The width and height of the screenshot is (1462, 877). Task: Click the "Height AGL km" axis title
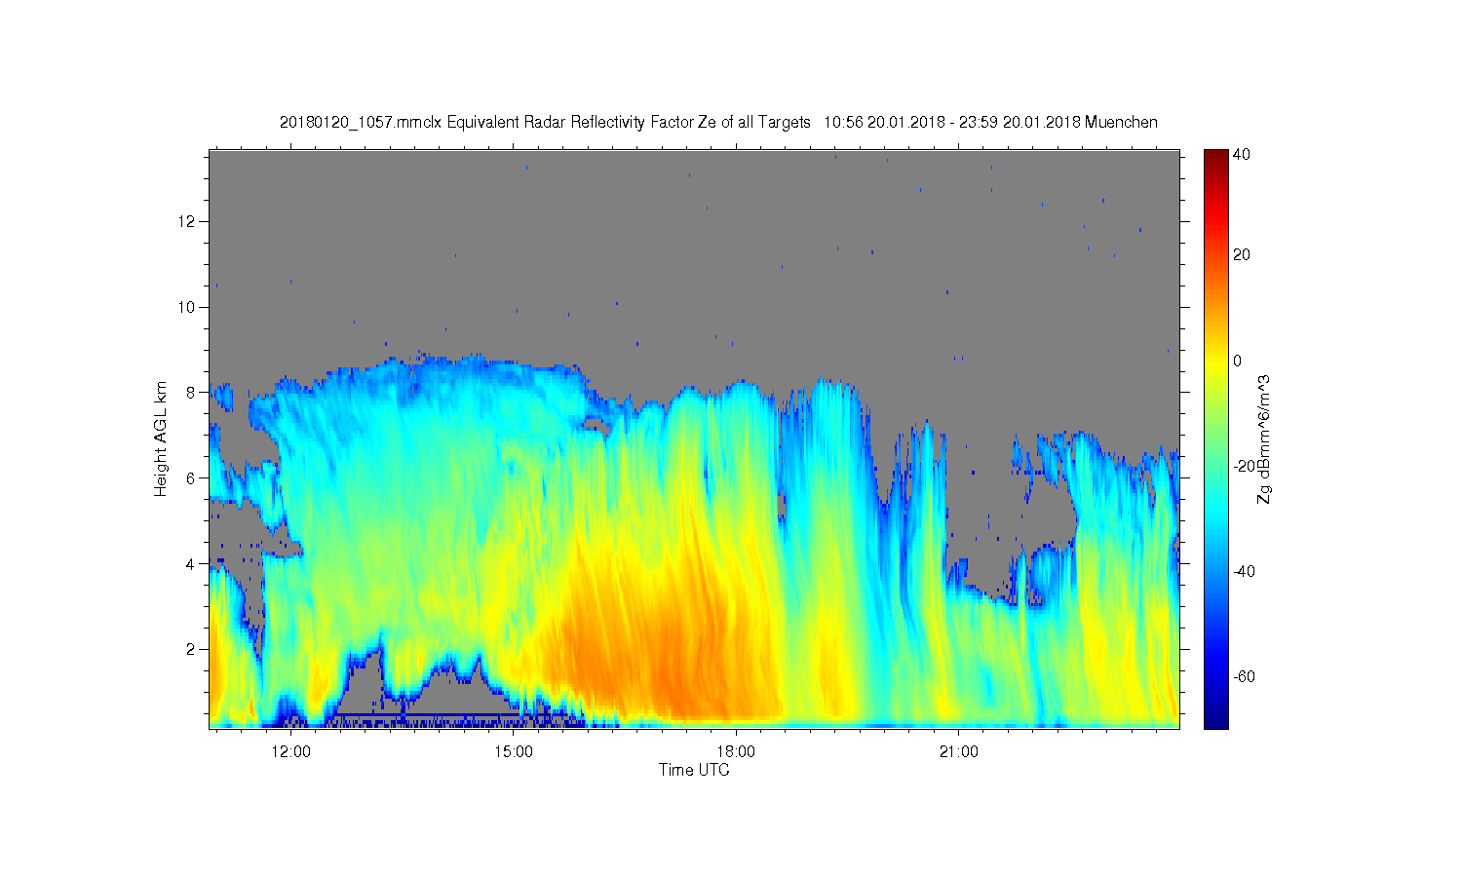point(160,438)
